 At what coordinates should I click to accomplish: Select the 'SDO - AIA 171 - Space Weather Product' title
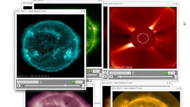(x=127, y=88)
